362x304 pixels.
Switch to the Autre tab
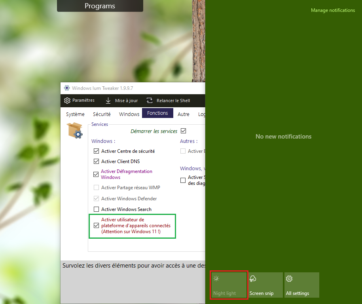183,114
